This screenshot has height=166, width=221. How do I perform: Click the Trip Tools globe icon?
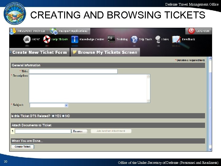[134, 39]
